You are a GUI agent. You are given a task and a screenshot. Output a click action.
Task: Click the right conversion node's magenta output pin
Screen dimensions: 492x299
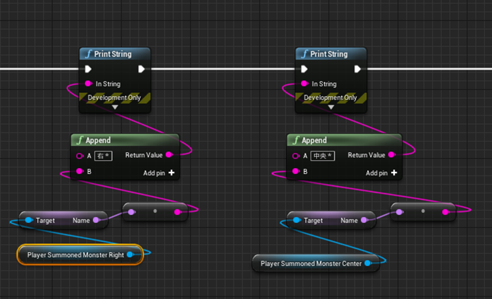tap(445, 212)
